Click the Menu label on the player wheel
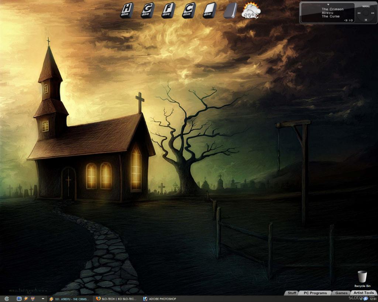Viewport: 378px width, 302px height. click(x=366, y=6)
